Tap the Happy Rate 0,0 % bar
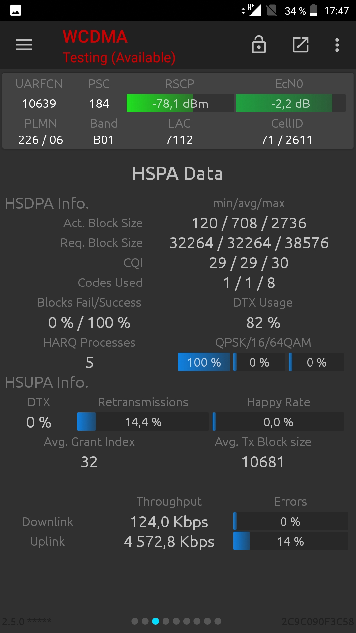Viewport: 356px width, 633px height. point(279,422)
